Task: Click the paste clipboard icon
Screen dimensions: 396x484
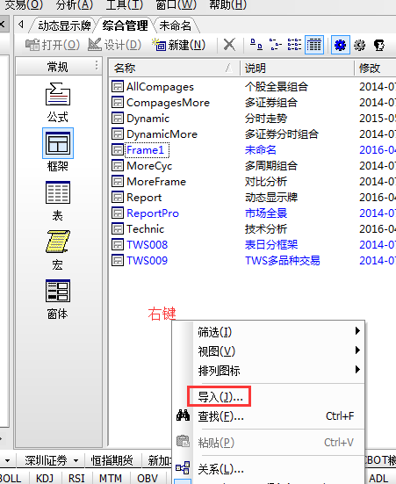Action: click(x=183, y=442)
